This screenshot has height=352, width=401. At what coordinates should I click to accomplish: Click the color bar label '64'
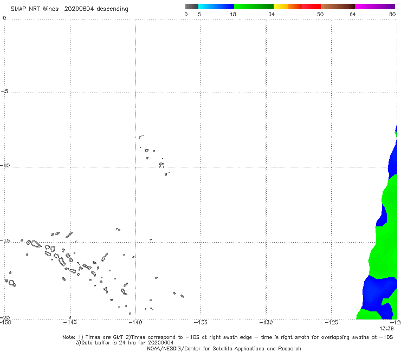353,15
